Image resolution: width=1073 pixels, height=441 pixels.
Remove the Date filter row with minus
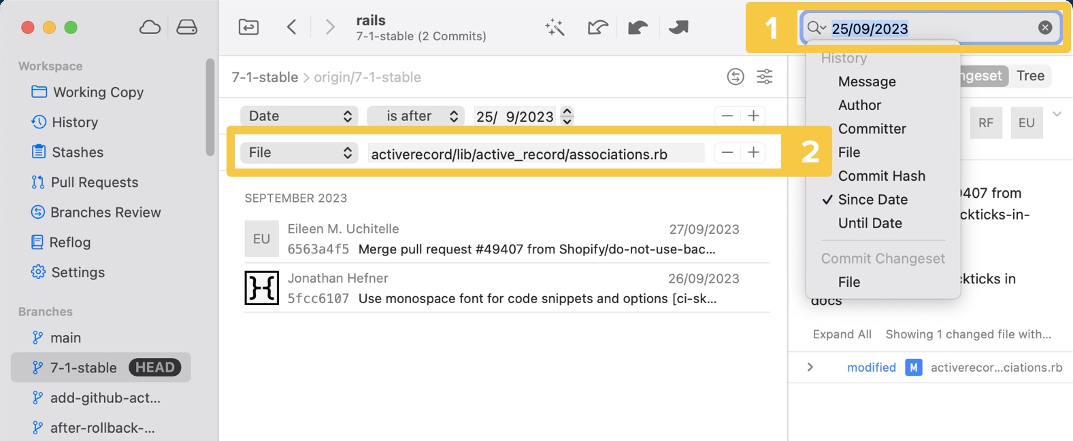pos(727,116)
